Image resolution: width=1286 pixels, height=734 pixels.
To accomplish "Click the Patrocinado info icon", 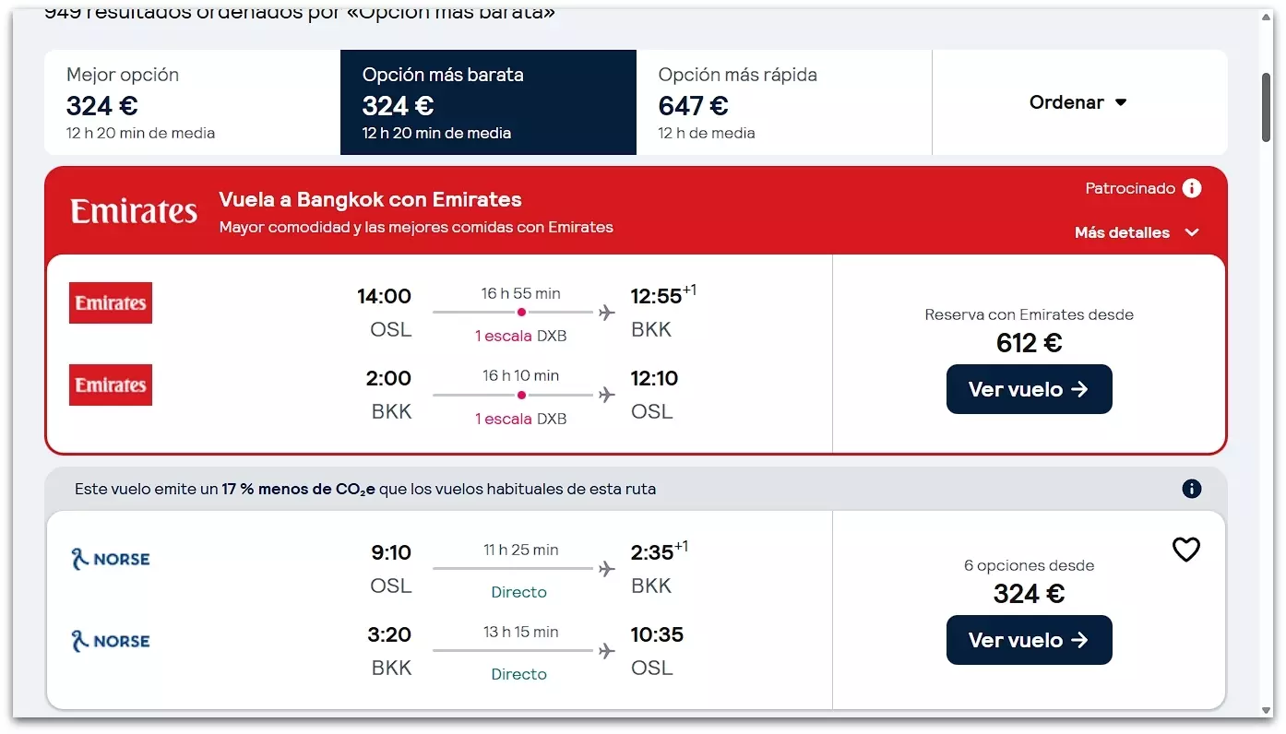I will tap(1192, 188).
